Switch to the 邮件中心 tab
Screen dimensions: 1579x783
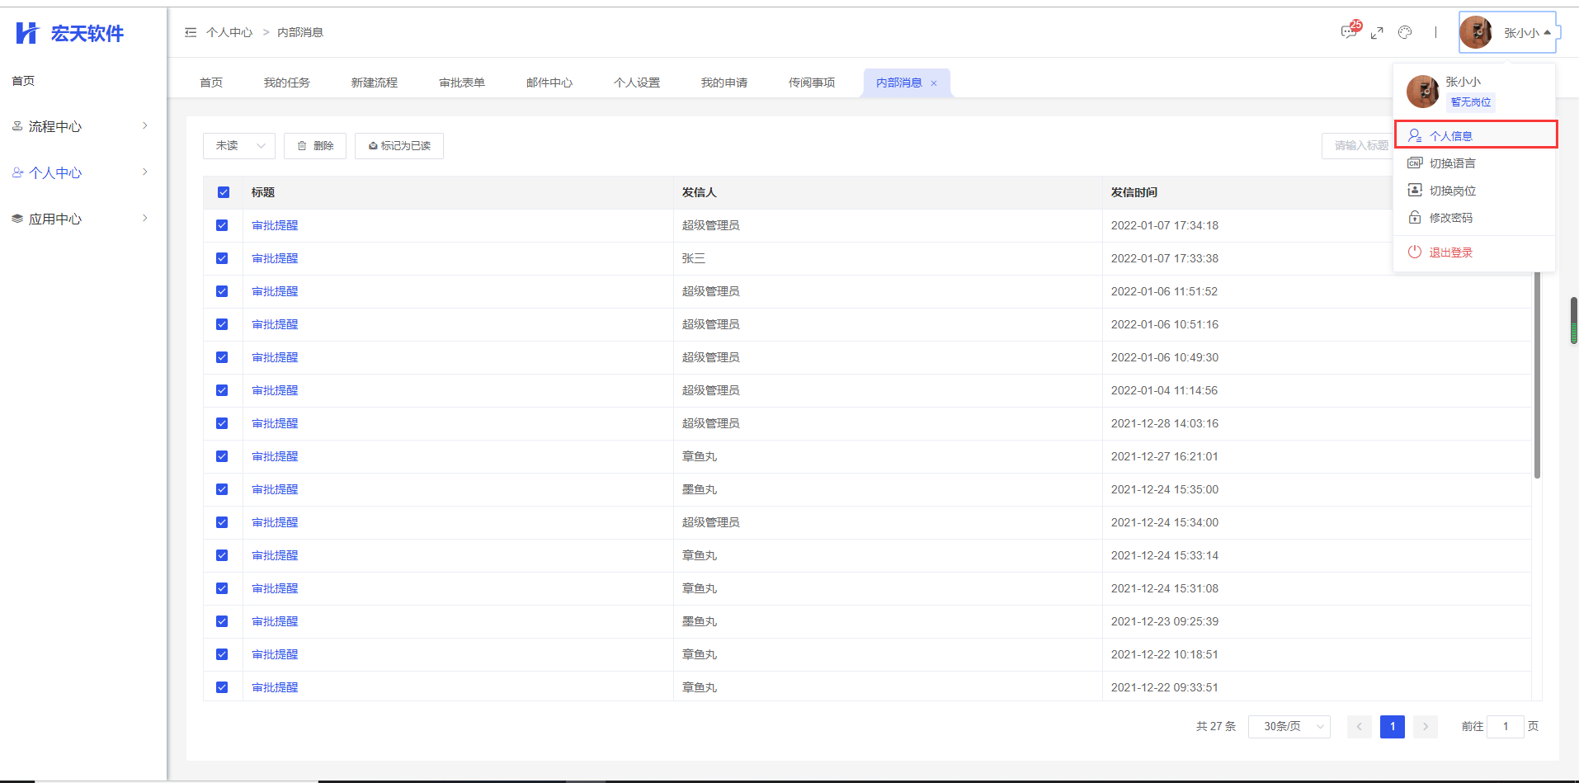click(x=549, y=83)
